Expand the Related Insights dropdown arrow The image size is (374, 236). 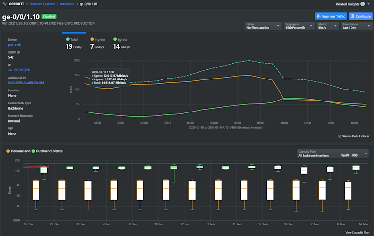(x=369, y=4)
